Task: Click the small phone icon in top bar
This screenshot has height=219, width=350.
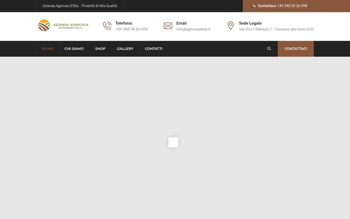Action: [x=254, y=6]
